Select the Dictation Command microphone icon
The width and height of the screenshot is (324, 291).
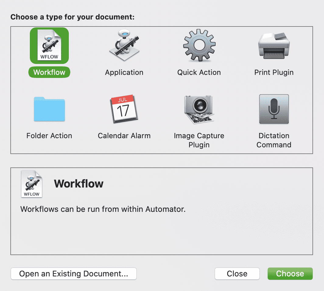tap(274, 109)
